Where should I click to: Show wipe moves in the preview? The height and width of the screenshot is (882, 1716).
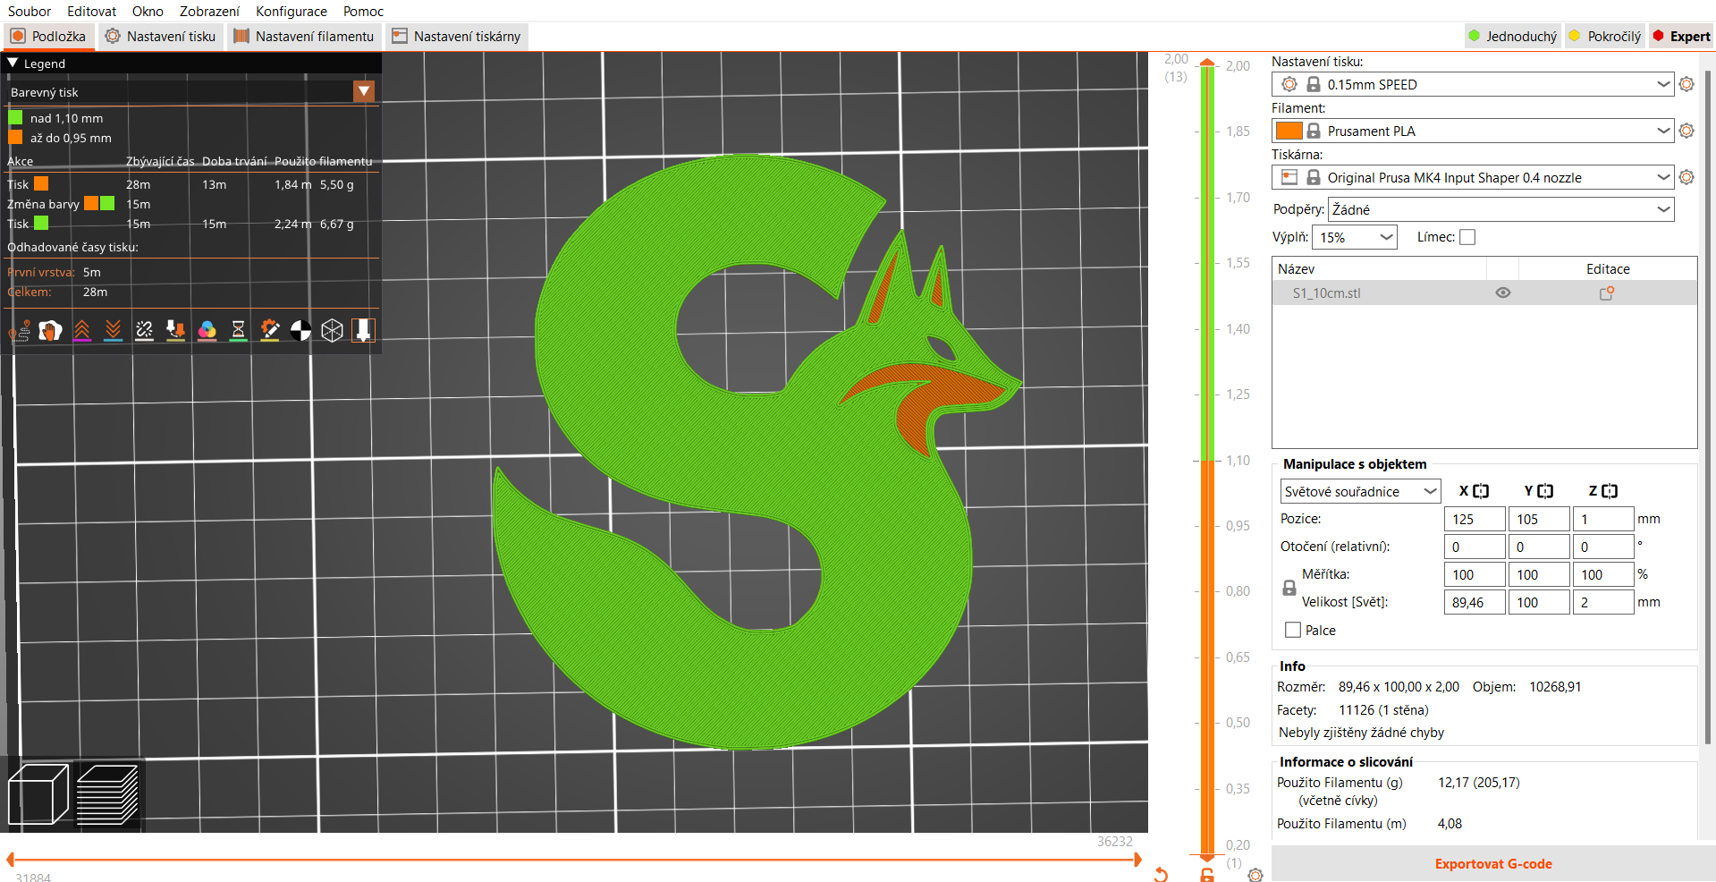pyautogui.click(x=50, y=329)
